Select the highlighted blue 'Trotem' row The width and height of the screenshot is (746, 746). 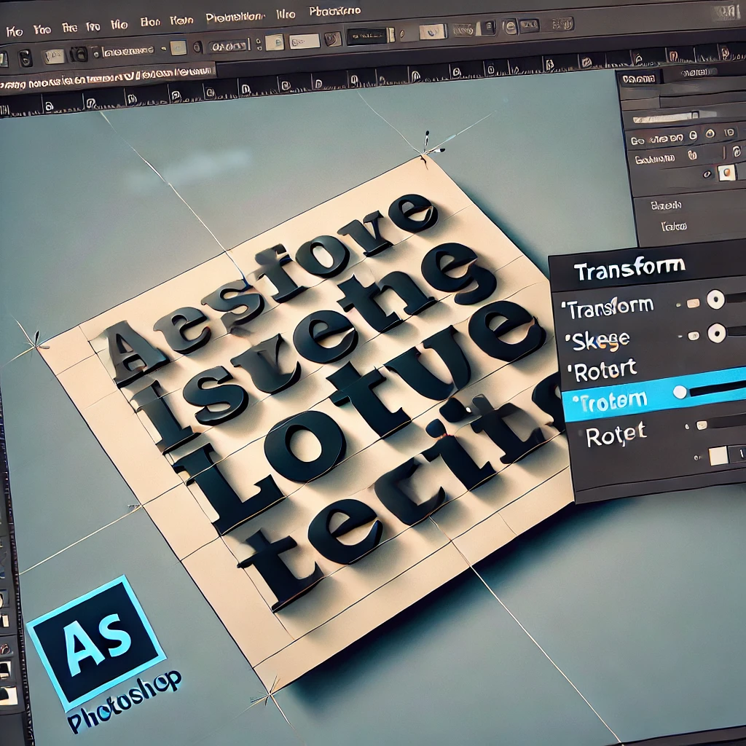(x=654, y=396)
